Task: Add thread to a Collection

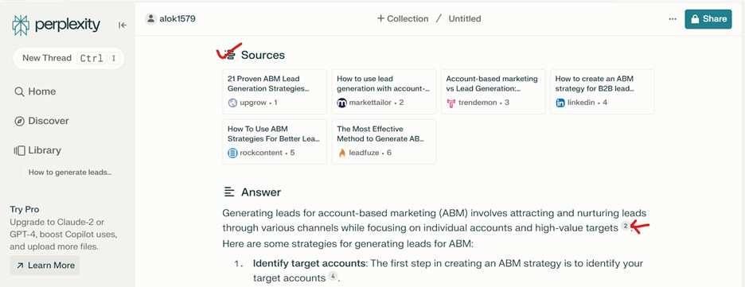Action: [x=403, y=19]
